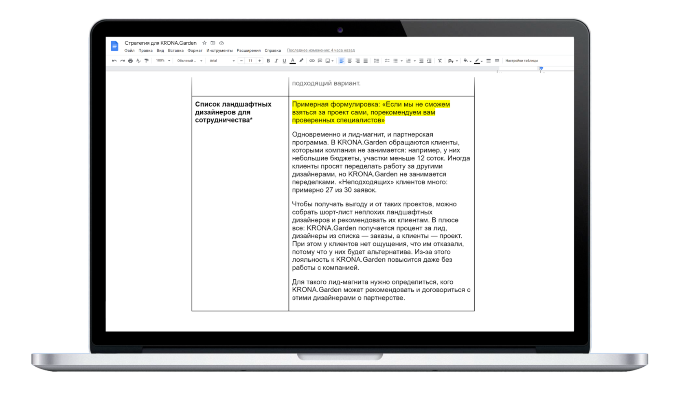
Task: Click the move to folder icon
Action: point(213,43)
